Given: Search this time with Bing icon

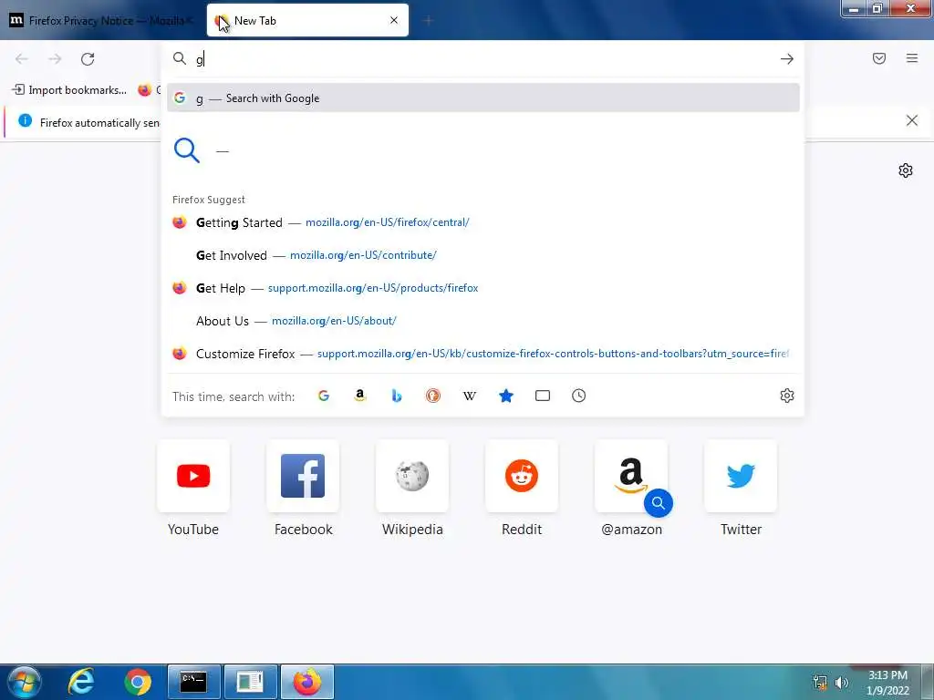Looking at the screenshot, I should [x=397, y=396].
